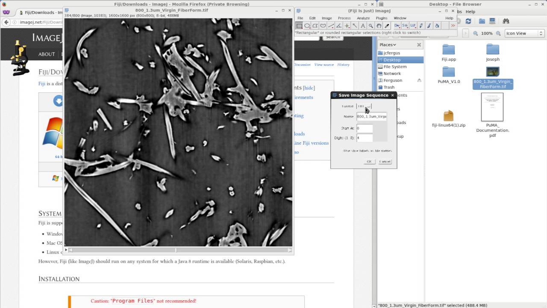
Task: Open the ImageJ Window menu
Action: tap(400, 18)
